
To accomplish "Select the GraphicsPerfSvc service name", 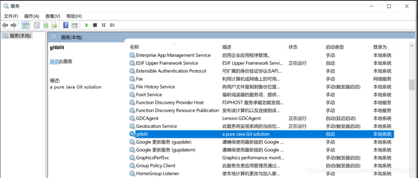I will click(152, 158).
